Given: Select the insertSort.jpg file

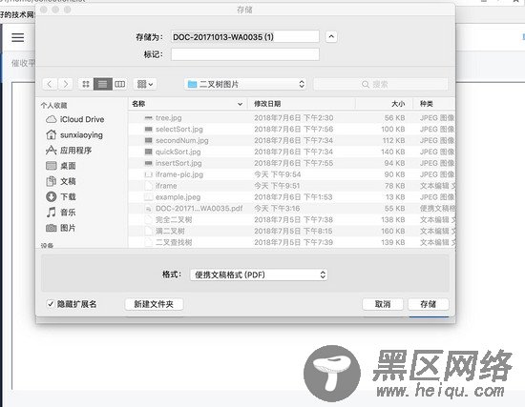Looking at the screenshot, I should click(291, 163).
